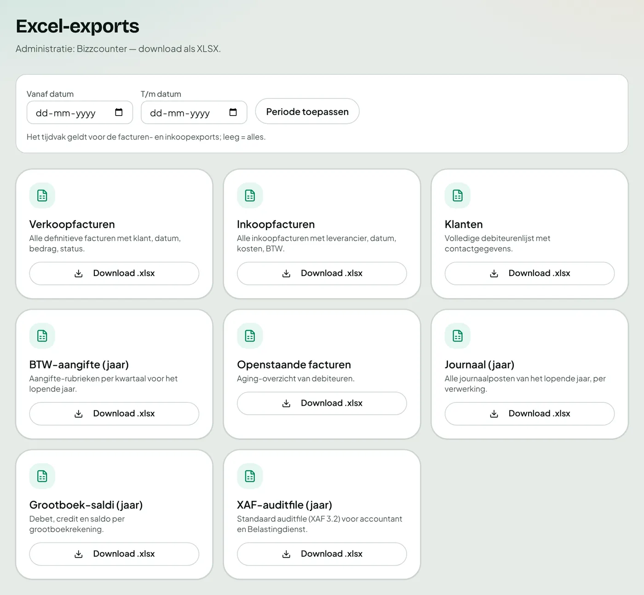
Task: Click the spreadsheet icon on the Inkoopfacturen card
Action: click(250, 196)
